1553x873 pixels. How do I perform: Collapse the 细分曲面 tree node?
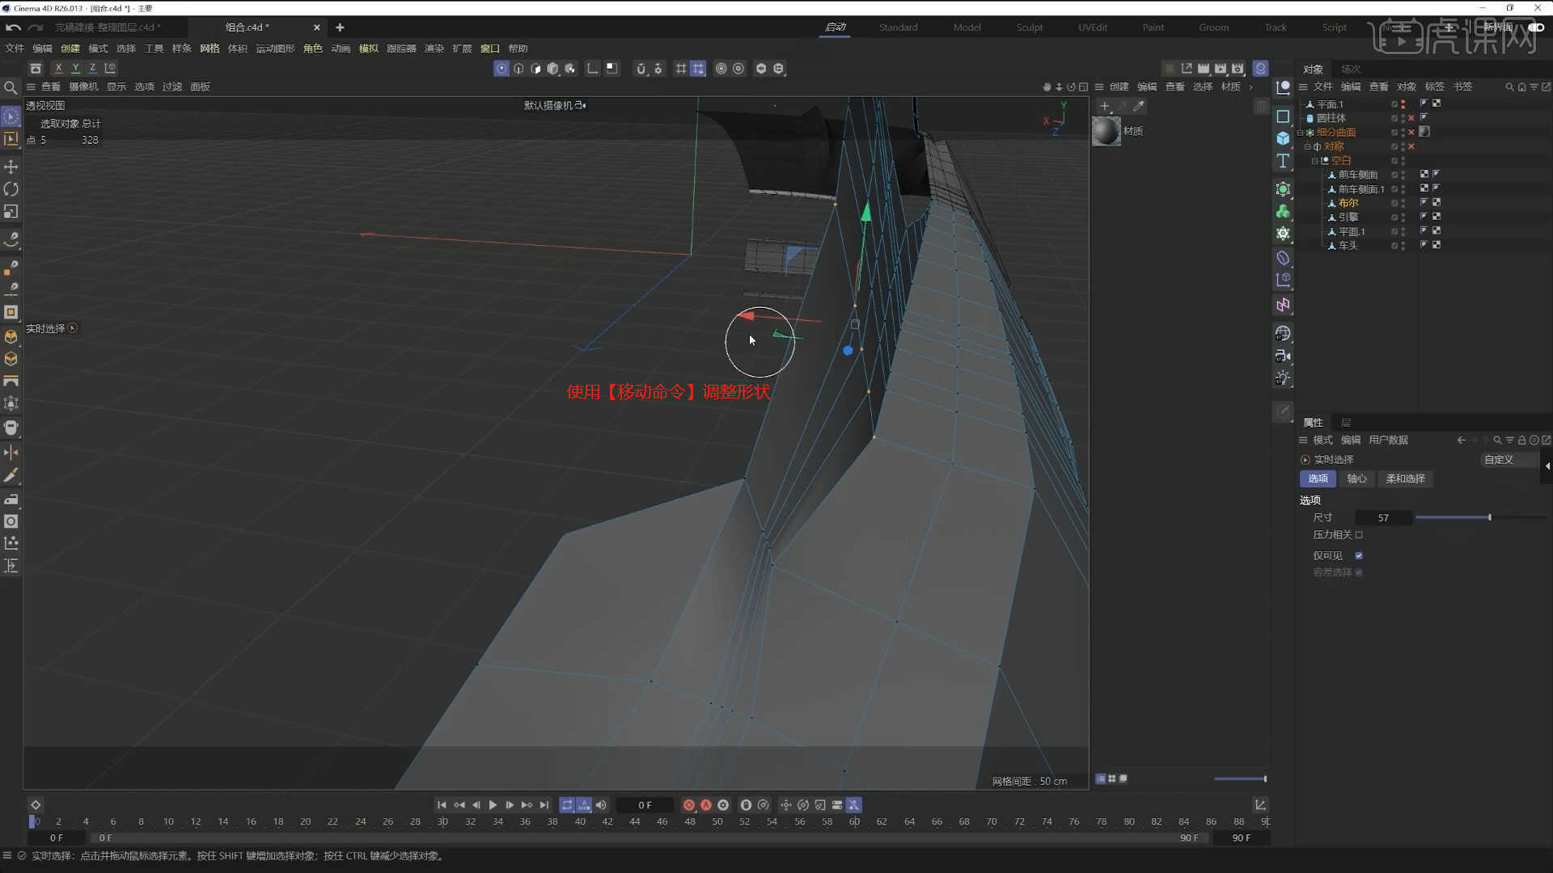click(1301, 133)
